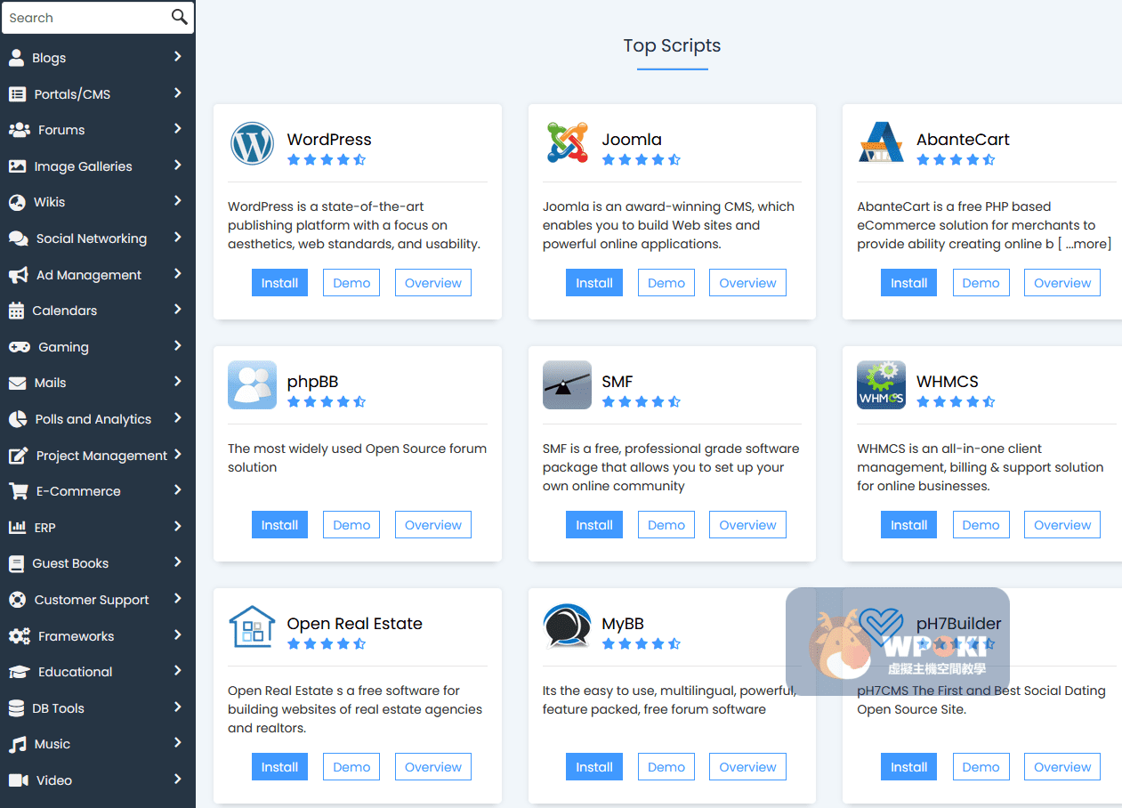Click the WHMCS logo icon
1122x808 pixels.
coord(881,385)
